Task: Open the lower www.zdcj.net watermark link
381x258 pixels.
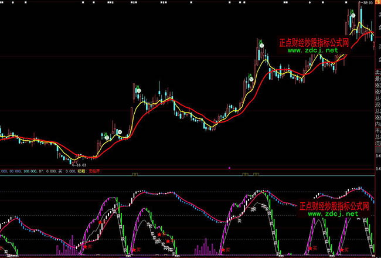Action: (x=332, y=215)
